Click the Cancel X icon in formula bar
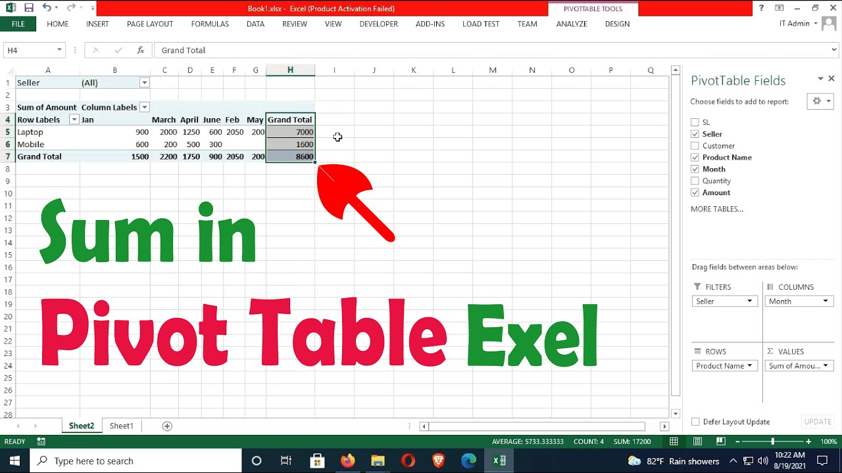This screenshot has height=473, width=842. click(95, 50)
